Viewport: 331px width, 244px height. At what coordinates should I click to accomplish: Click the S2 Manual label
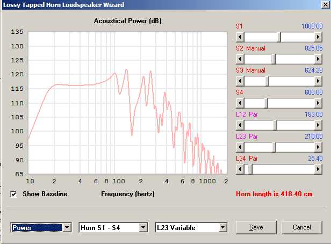pyautogui.click(x=250, y=48)
